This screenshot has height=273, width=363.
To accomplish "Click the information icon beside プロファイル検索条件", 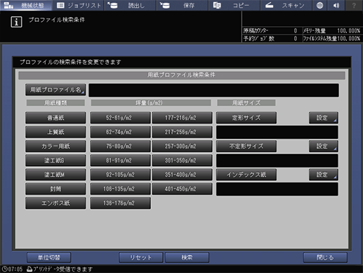I will coord(16,23).
